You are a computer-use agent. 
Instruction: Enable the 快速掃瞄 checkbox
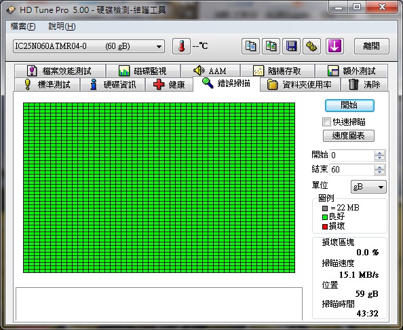[x=326, y=122]
